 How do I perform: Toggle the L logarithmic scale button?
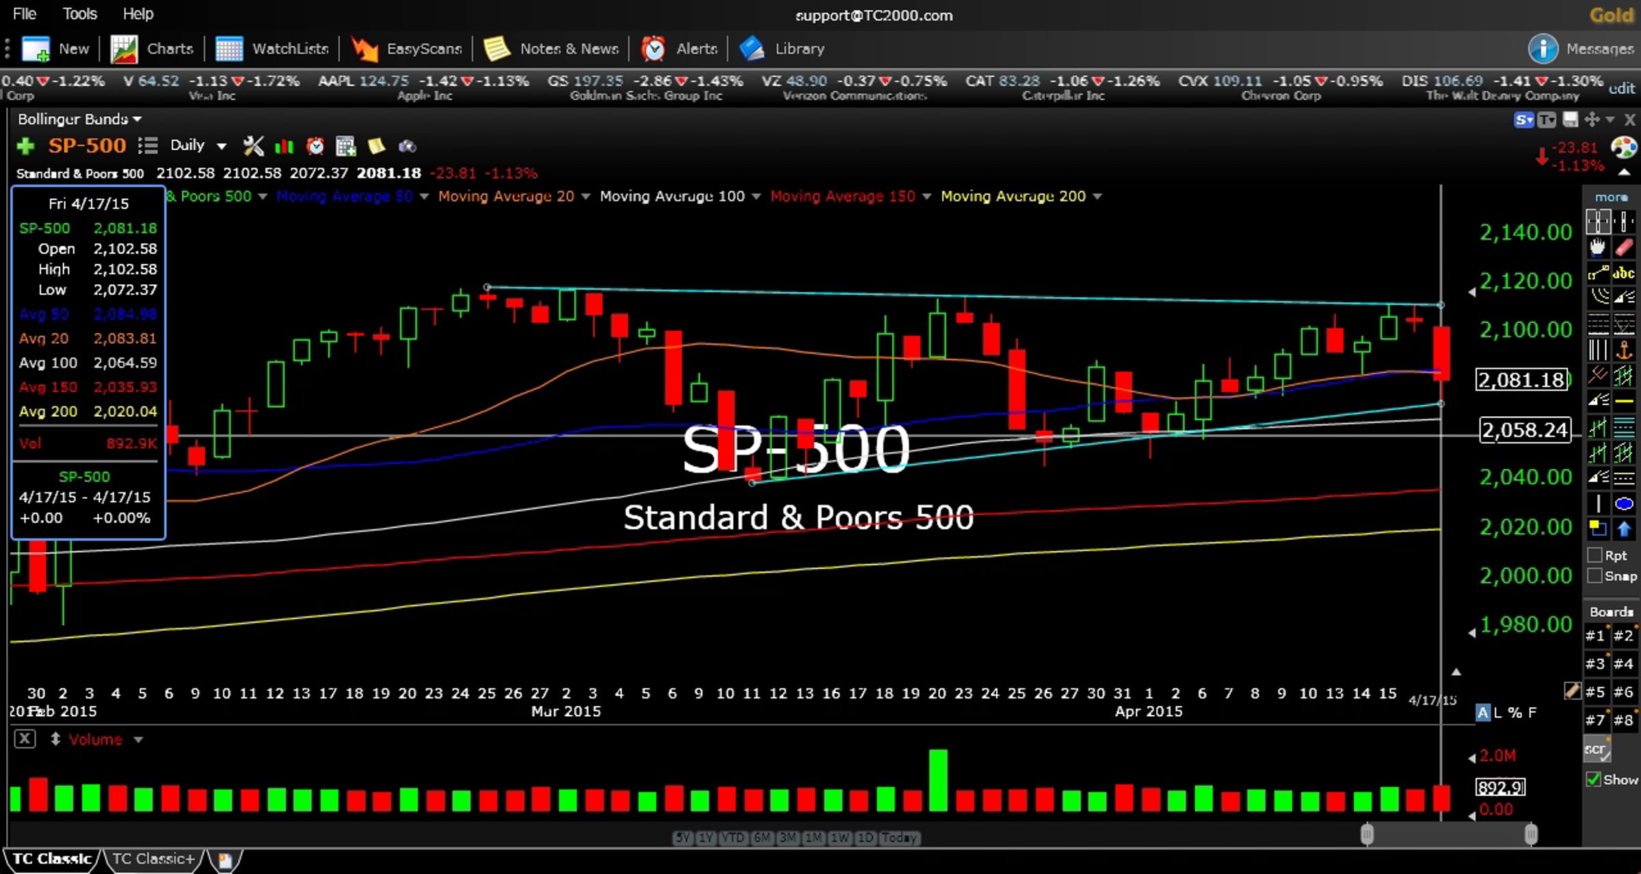(x=1497, y=713)
